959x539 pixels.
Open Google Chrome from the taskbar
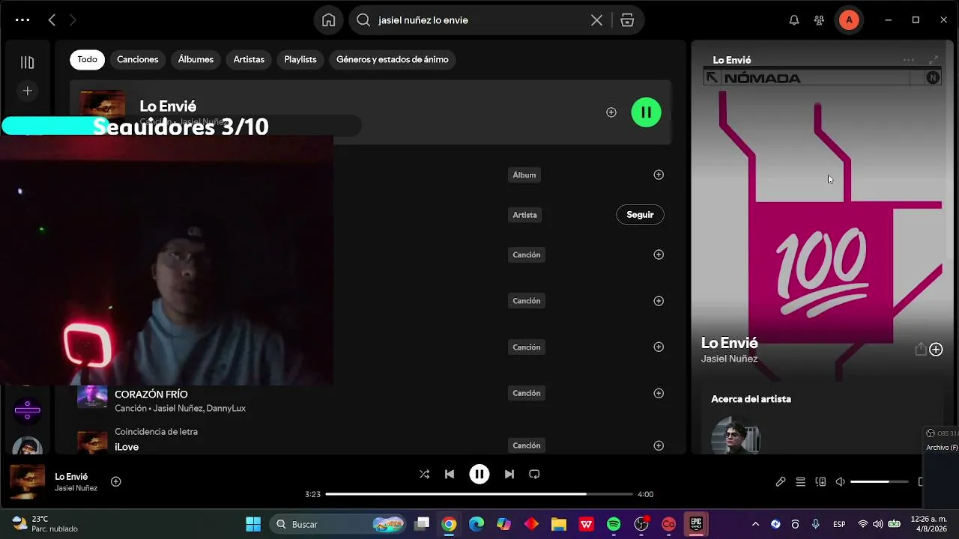449,524
